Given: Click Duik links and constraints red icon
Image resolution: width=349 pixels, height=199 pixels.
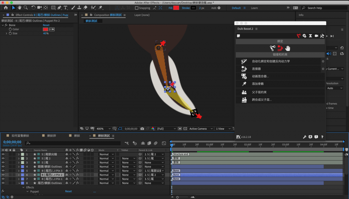Looking at the screenshot, I should [x=280, y=48].
